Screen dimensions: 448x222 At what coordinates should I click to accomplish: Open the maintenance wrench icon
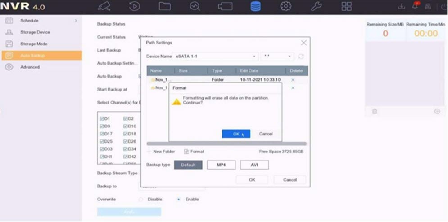coord(316,6)
